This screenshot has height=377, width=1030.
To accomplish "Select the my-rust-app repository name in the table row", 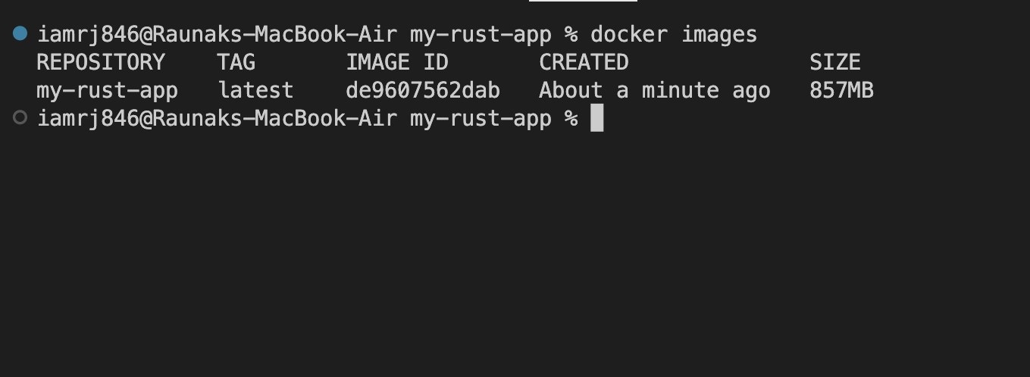I will click(107, 91).
